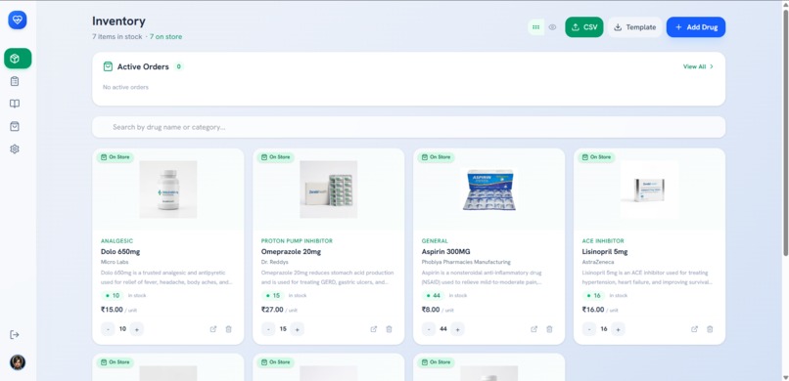Increase Aspirin 300MG quantity

point(457,329)
